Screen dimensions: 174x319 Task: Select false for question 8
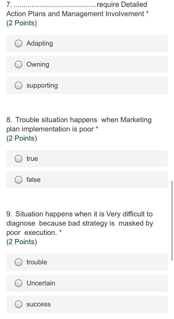tap(19, 180)
